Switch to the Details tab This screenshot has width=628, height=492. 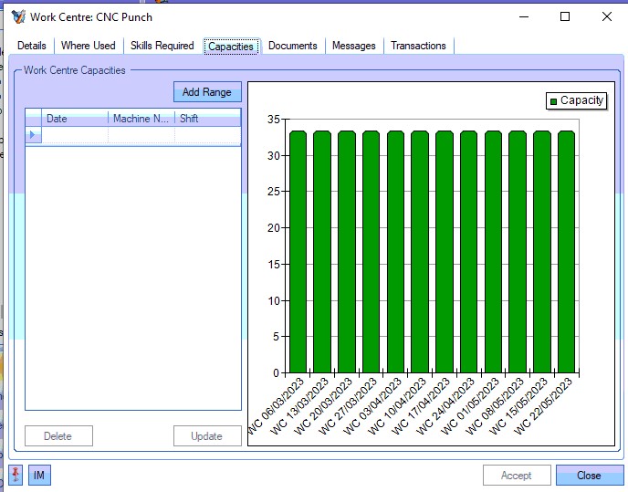(x=32, y=46)
